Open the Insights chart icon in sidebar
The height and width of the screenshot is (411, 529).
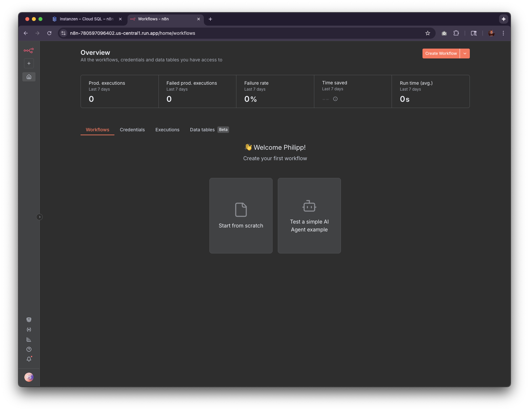click(x=29, y=339)
